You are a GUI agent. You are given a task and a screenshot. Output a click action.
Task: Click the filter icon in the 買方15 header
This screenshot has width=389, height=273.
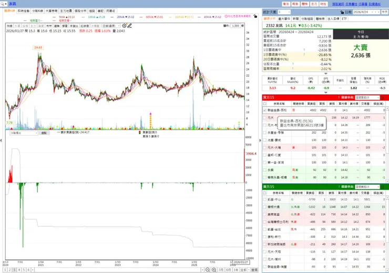click(382, 97)
